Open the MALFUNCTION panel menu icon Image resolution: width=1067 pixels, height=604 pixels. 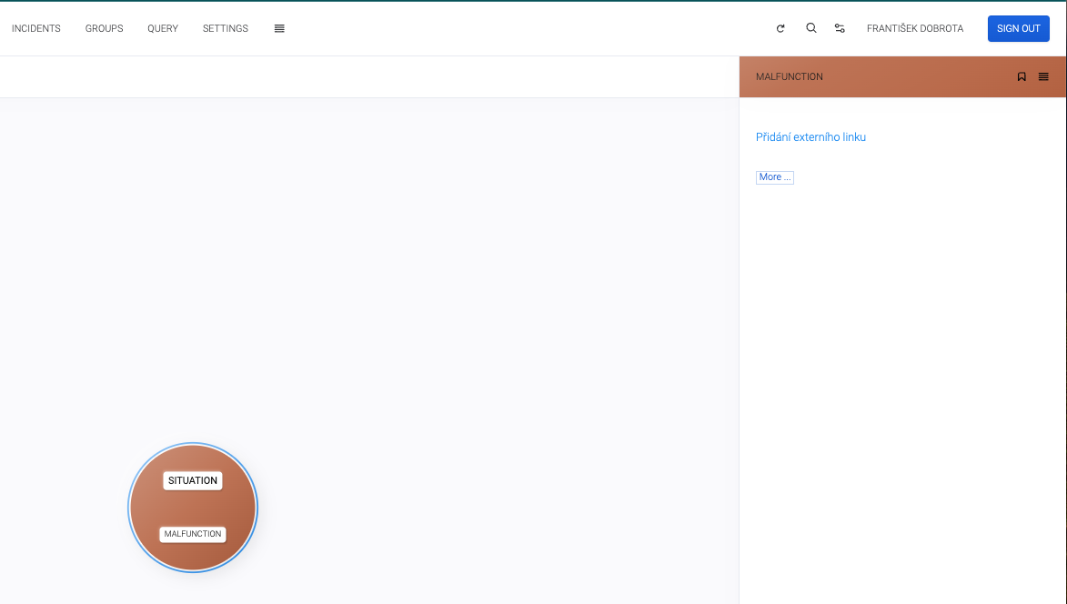(1043, 76)
